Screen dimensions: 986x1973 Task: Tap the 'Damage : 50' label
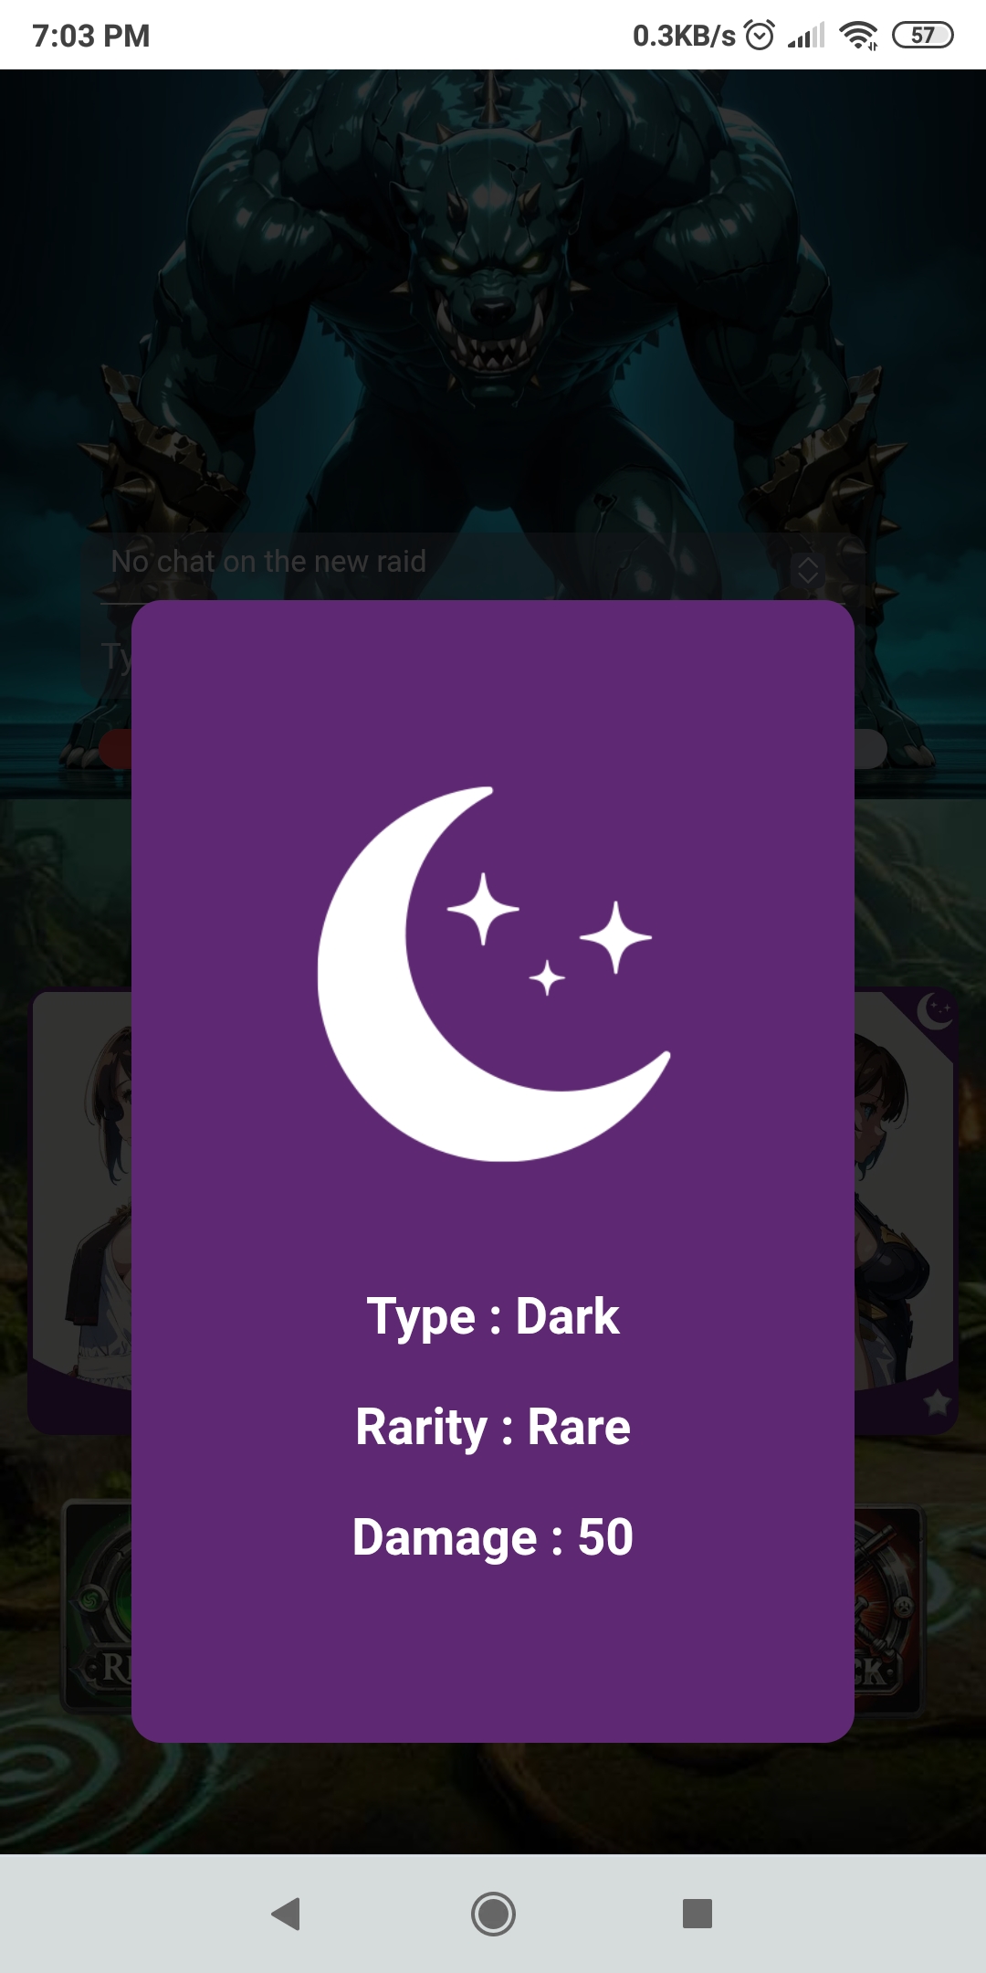pyautogui.click(x=493, y=1537)
